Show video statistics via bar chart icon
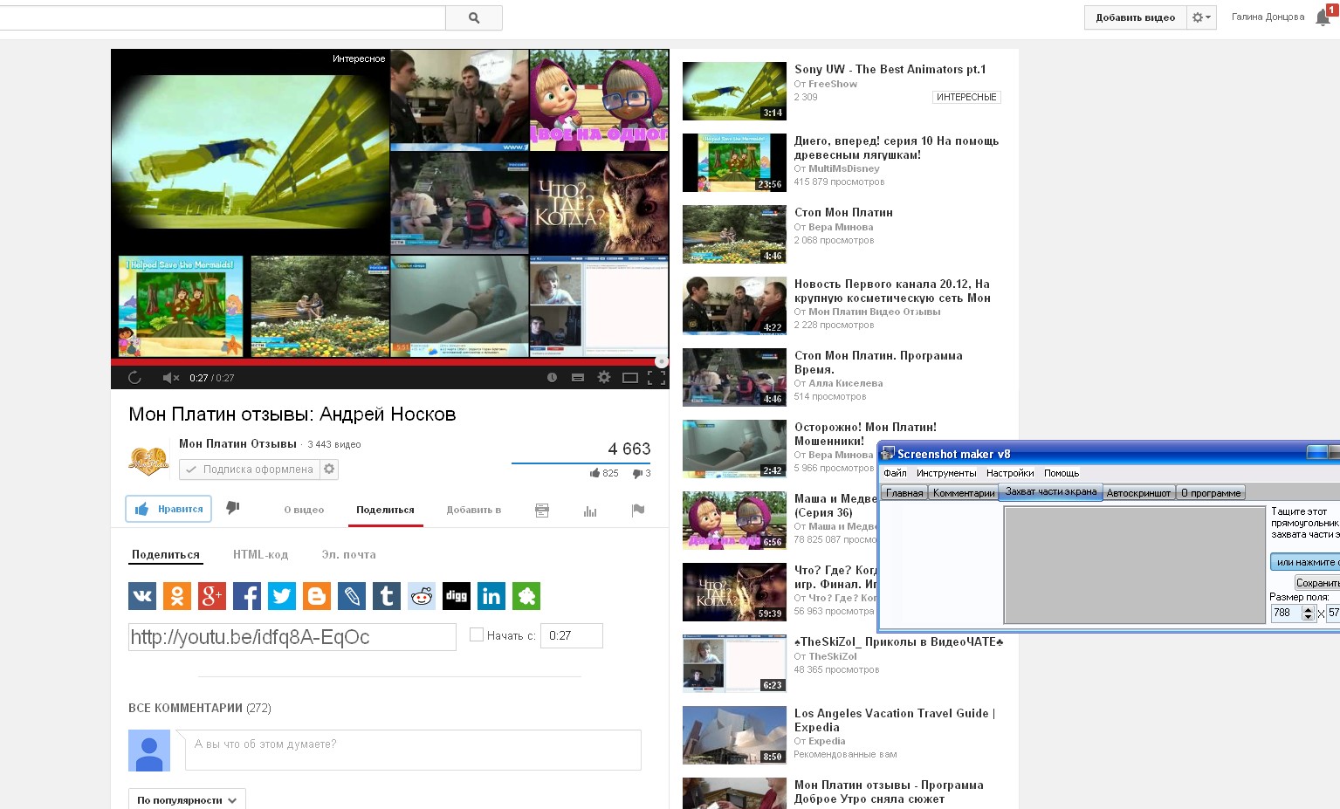Image resolution: width=1340 pixels, height=809 pixels. coord(590,511)
